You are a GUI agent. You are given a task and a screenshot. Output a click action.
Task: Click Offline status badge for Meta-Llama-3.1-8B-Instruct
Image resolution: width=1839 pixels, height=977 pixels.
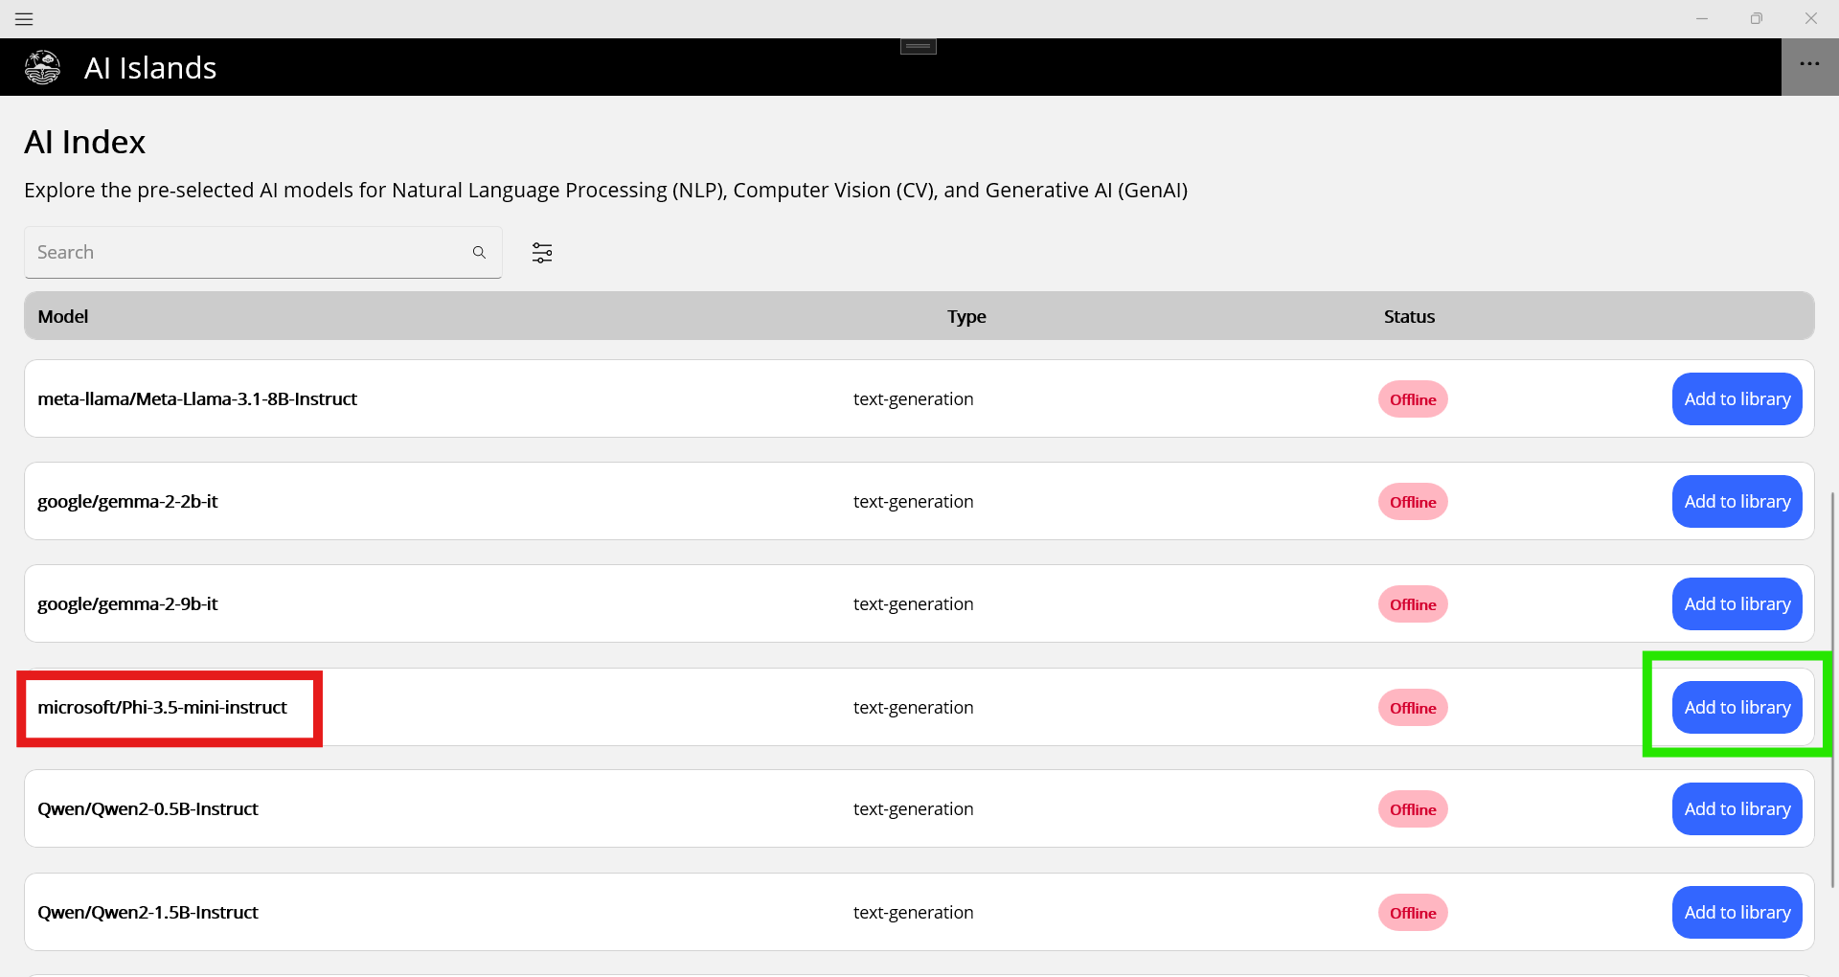click(x=1413, y=399)
